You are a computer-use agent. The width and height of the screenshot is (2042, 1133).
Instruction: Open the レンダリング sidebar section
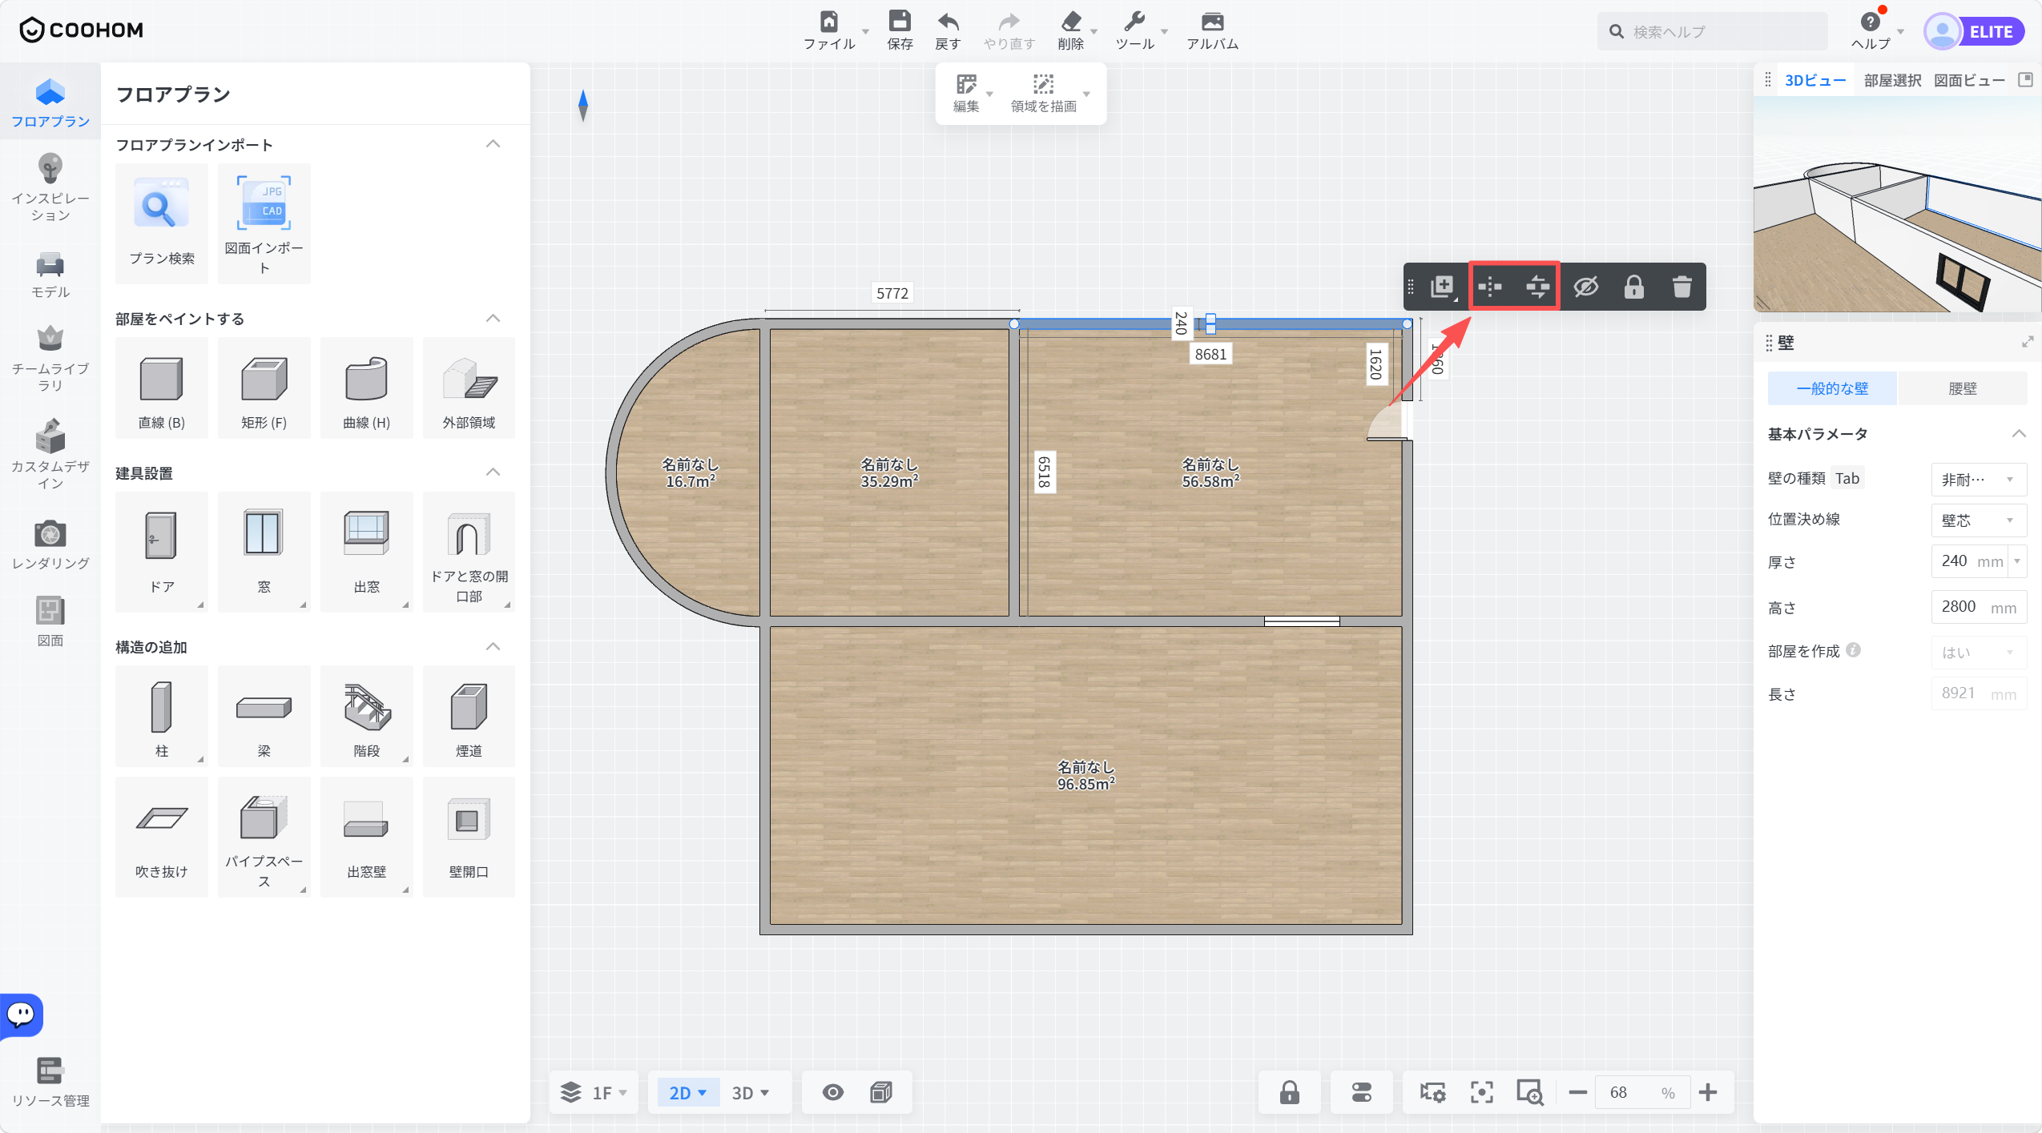[x=50, y=544]
